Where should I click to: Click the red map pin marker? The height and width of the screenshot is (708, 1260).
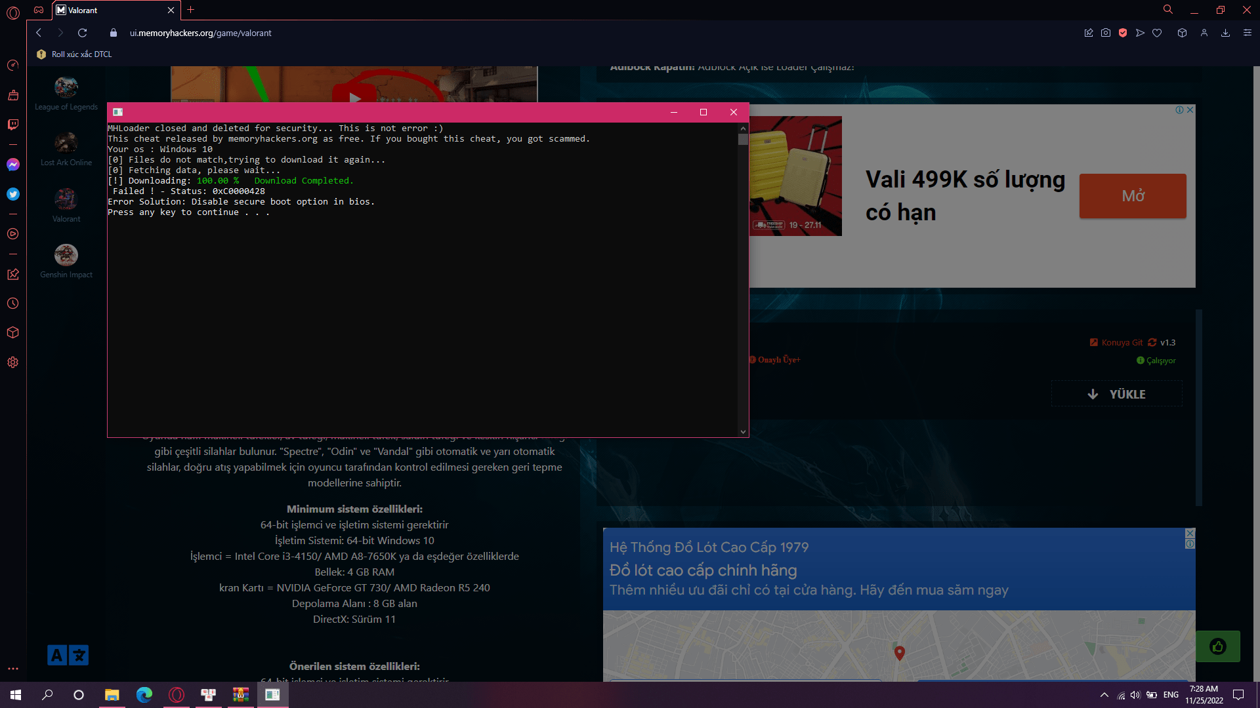click(900, 652)
